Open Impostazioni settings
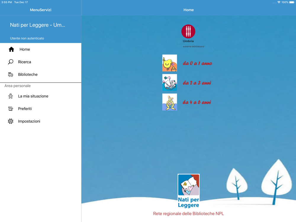Viewport: 296px width, 222px height. 41,121
